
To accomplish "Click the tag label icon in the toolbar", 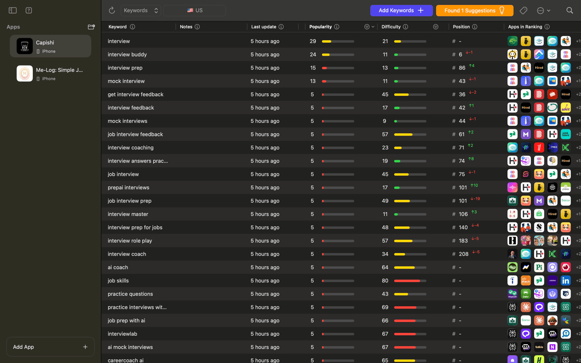I will point(523,10).
